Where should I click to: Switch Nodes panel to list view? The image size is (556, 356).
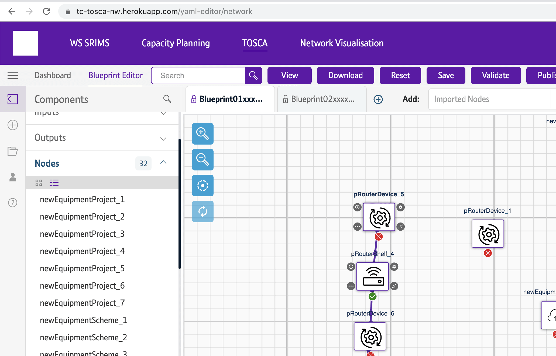pyautogui.click(x=54, y=183)
